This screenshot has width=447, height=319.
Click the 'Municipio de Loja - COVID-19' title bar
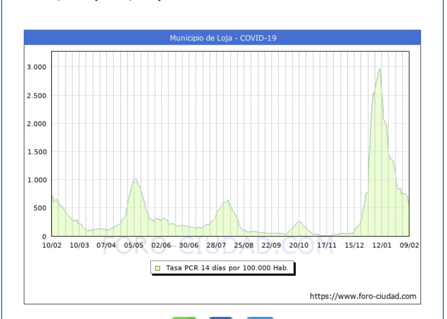click(222, 38)
